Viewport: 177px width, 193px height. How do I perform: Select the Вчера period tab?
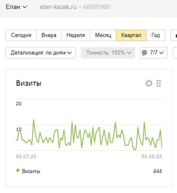pyautogui.click(x=49, y=35)
